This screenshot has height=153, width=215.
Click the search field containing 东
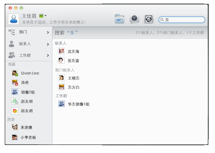click(x=183, y=20)
